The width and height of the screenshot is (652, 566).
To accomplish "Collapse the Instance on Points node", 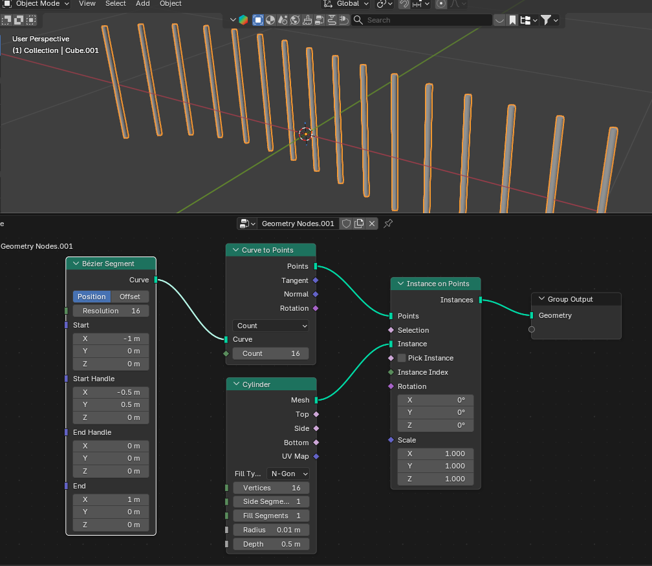I will pos(400,283).
